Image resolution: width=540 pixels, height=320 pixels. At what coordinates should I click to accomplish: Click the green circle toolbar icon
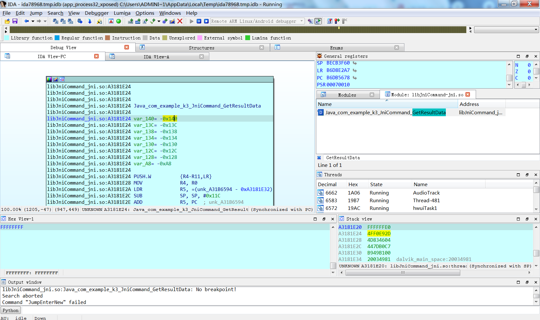[119, 21]
